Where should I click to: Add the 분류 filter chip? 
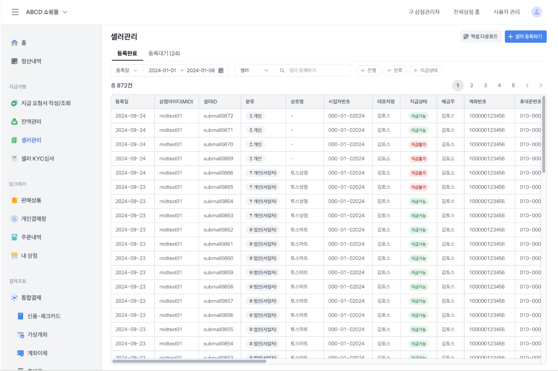pos(395,70)
